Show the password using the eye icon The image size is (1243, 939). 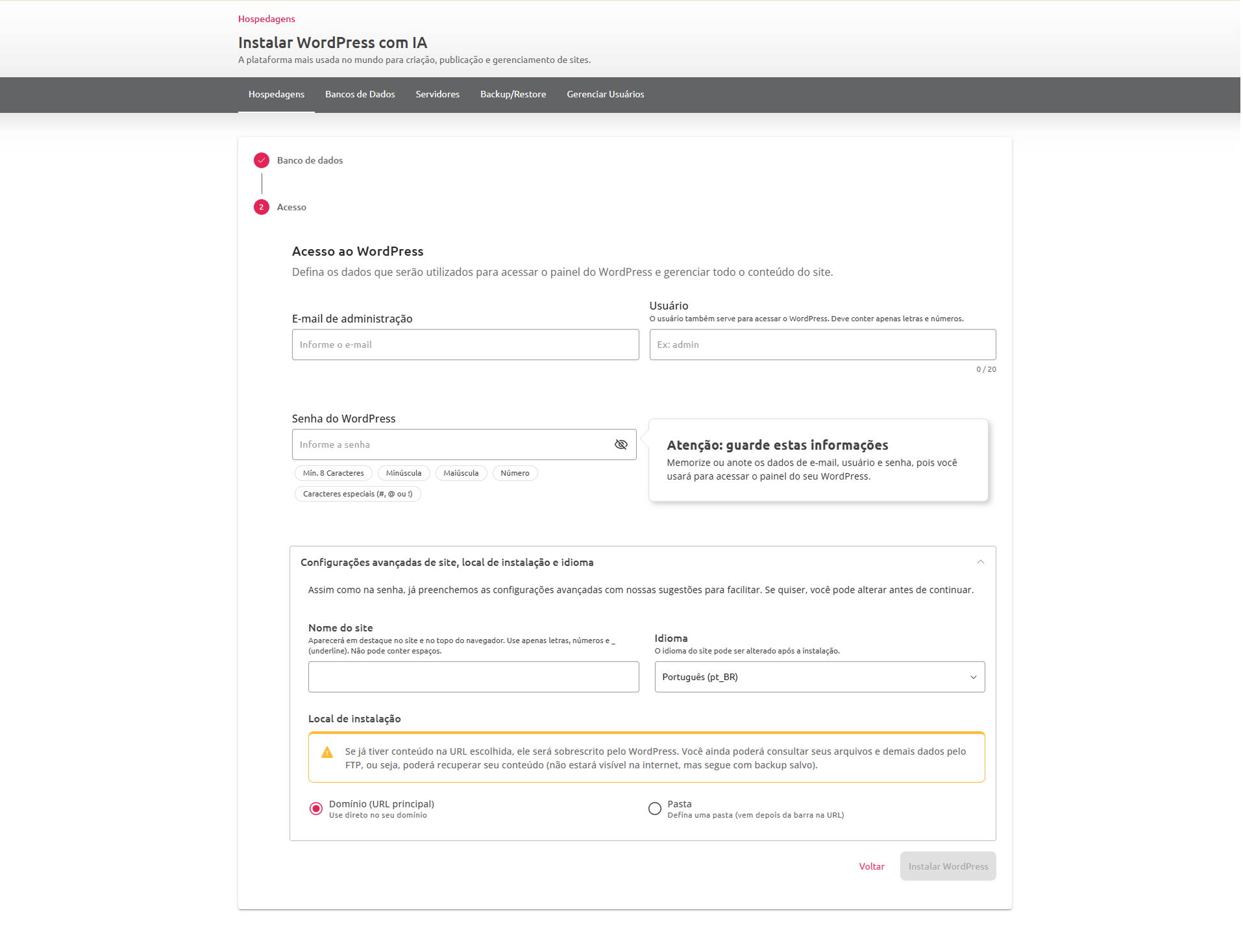click(x=621, y=445)
